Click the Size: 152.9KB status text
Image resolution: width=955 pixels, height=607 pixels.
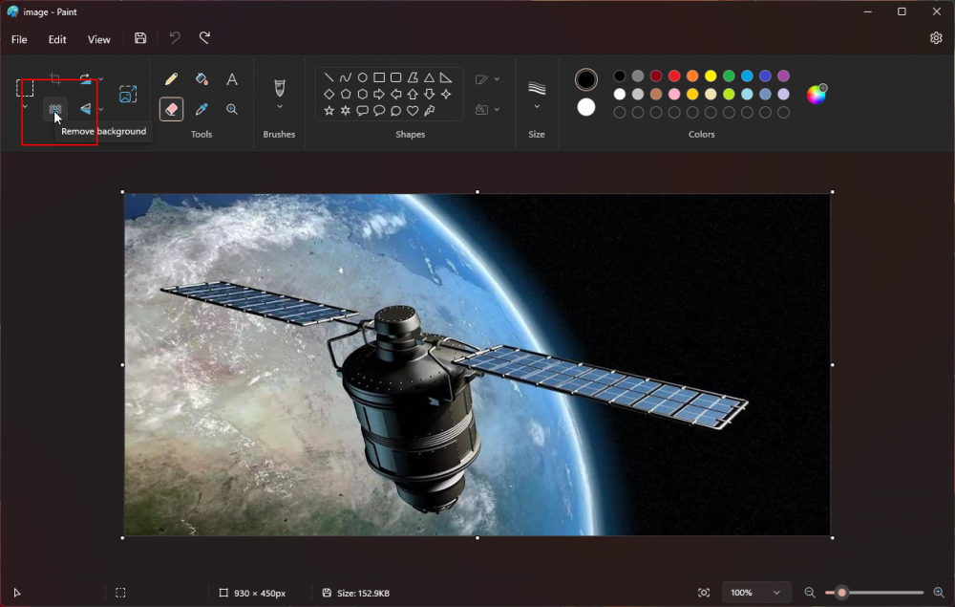363,593
